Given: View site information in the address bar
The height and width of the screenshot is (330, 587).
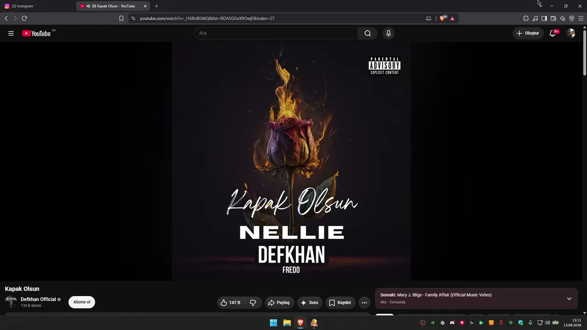Looking at the screenshot, I should coord(133,18).
